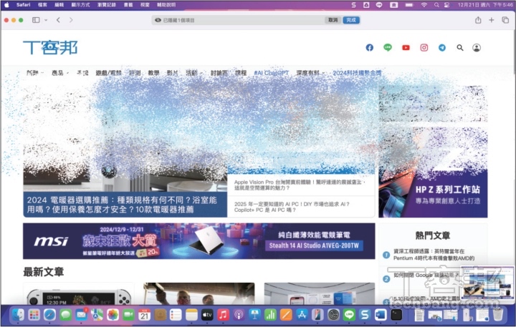516x327 pixels.
Task: Go forward with Safari forward arrow
Action: 71,20
